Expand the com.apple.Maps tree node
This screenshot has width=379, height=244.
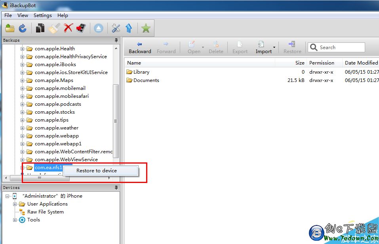[x=22, y=80]
